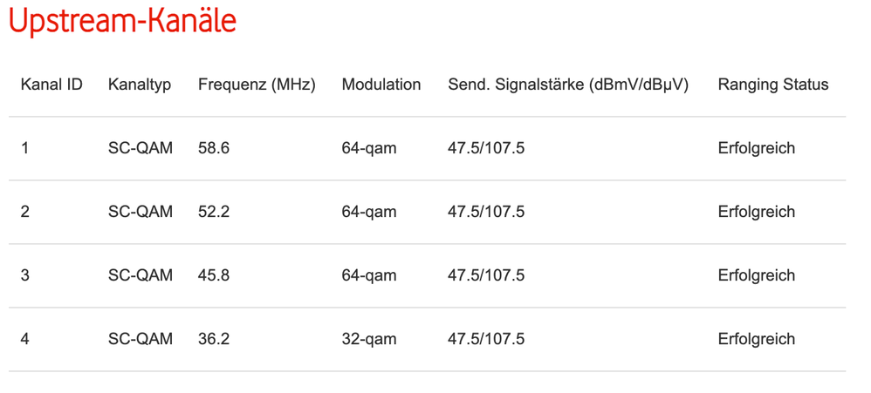
Task: Select Kanal ID 4 cell
Action: tap(25, 339)
